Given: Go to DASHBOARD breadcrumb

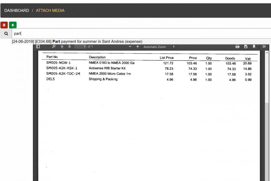Looking at the screenshot, I should [17, 10].
